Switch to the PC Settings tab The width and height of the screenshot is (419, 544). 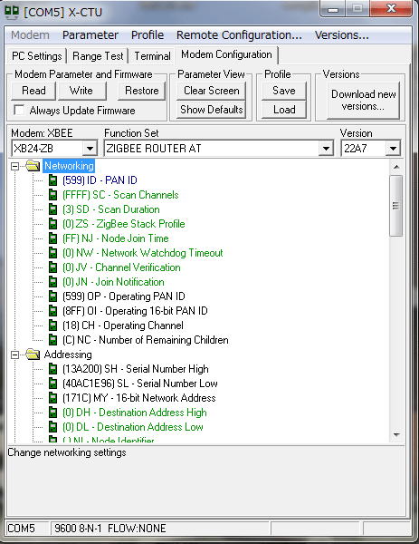(37, 56)
